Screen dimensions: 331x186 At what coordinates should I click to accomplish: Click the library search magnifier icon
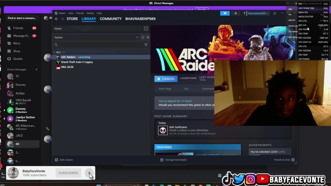(56, 45)
